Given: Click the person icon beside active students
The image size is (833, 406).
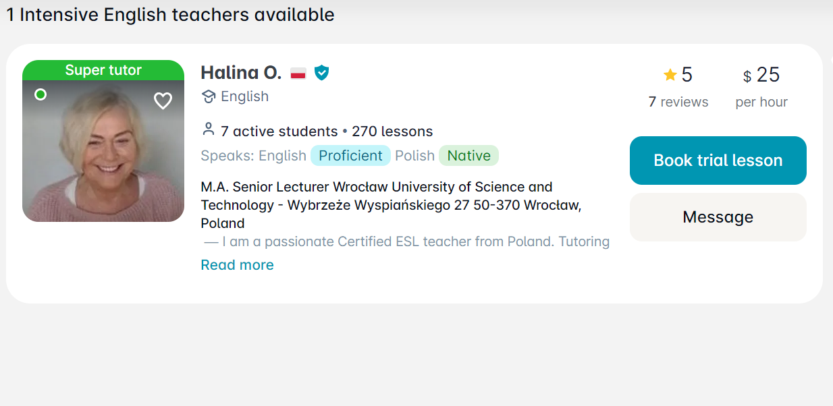Looking at the screenshot, I should click(209, 129).
